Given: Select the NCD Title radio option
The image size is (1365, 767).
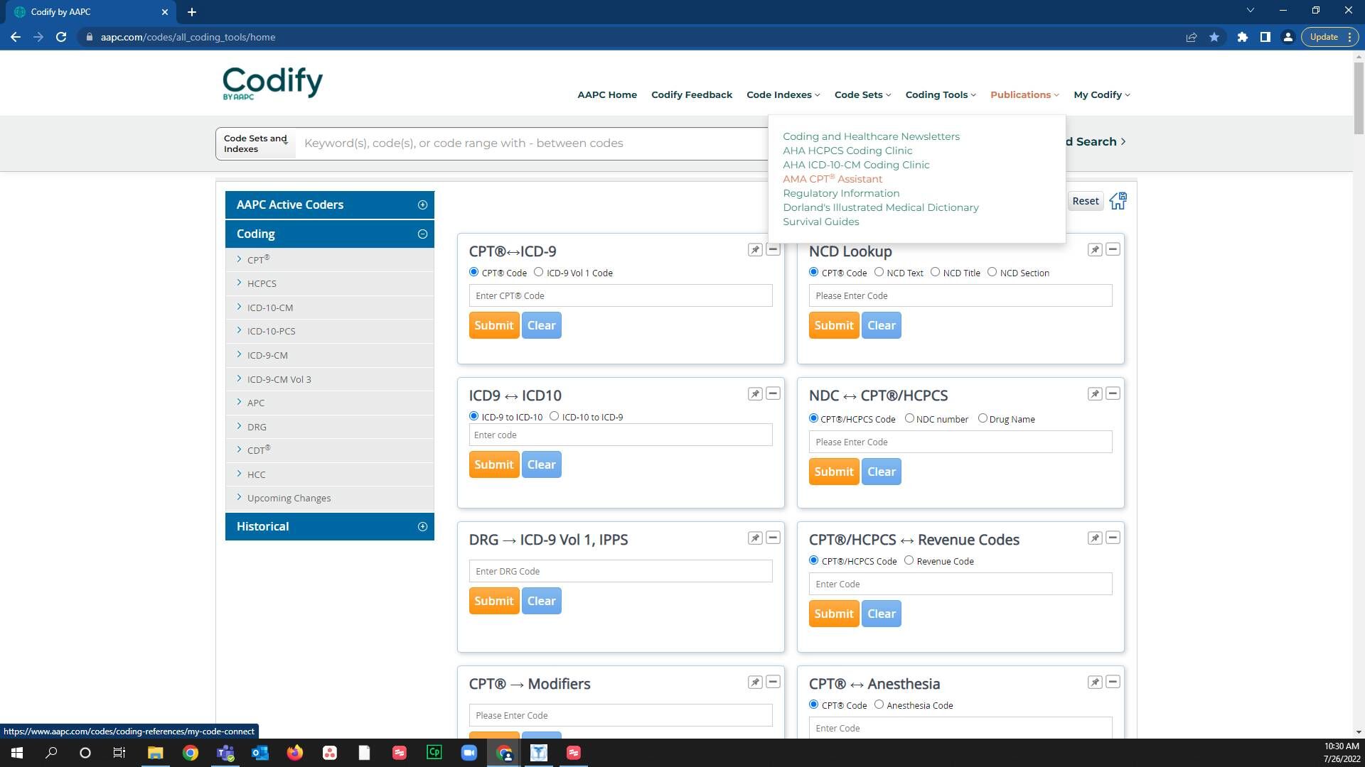Looking at the screenshot, I should tap(935, 272).
